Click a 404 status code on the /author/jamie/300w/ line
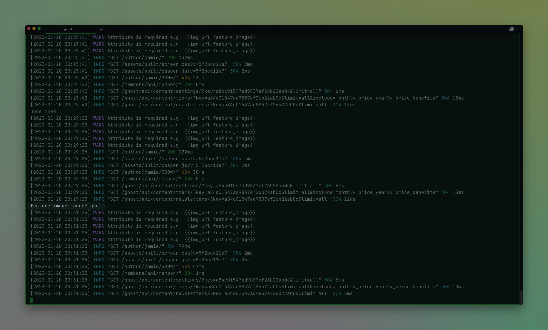Viewport: 548px width, 330px height. pos(186,266)
